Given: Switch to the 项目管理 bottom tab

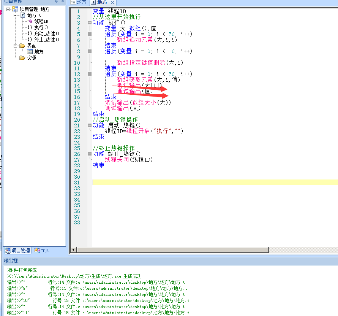Looking at the screenshot, I should [18, 251].
